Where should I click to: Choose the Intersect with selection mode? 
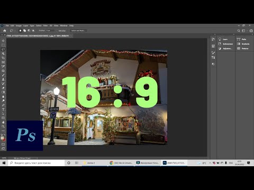click(33, 31)
